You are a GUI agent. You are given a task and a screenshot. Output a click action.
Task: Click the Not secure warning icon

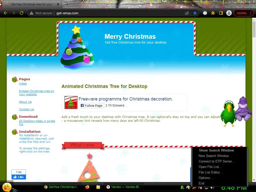coord(31,13)
